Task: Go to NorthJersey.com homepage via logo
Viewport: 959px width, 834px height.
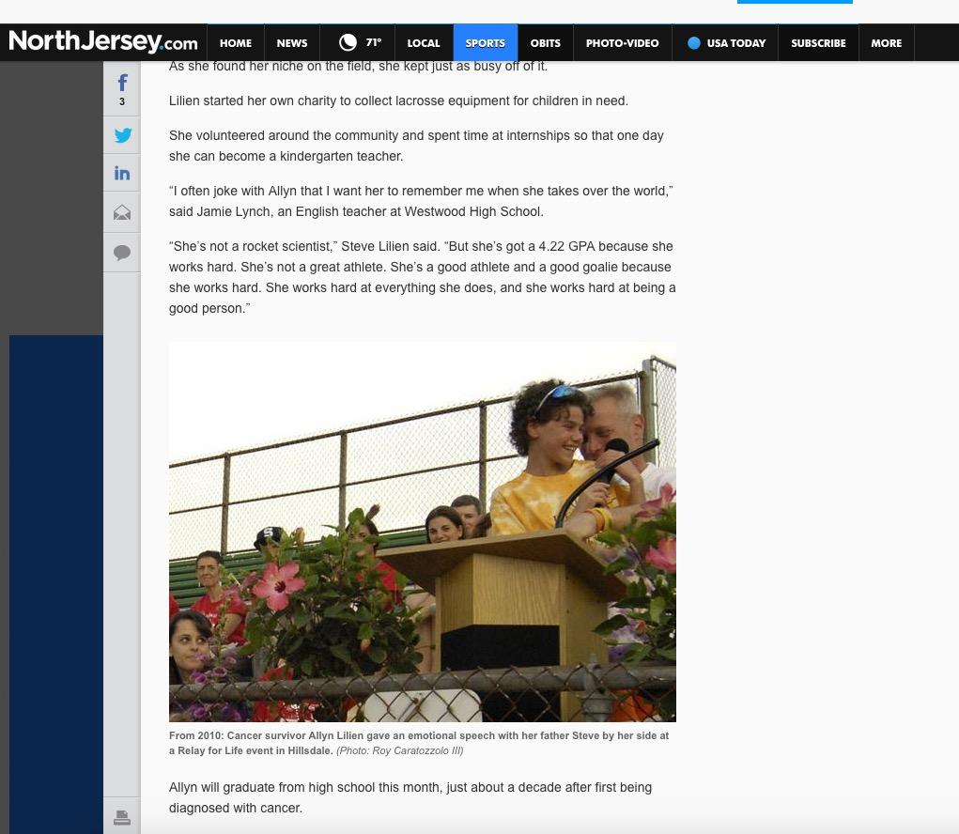Action: click(103, 42)
